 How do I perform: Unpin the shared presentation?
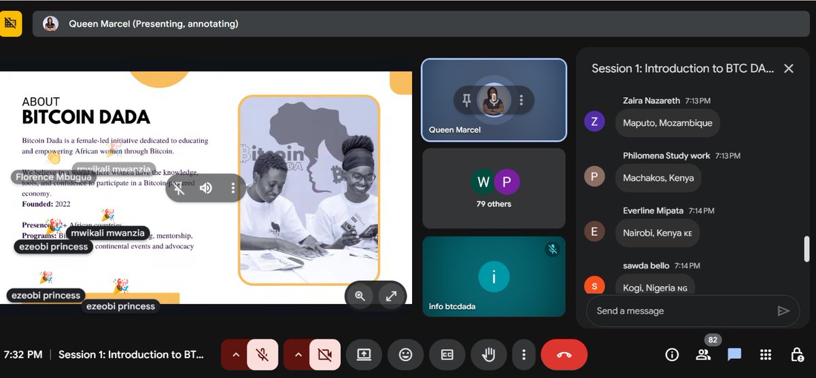[x=178, y=188]
